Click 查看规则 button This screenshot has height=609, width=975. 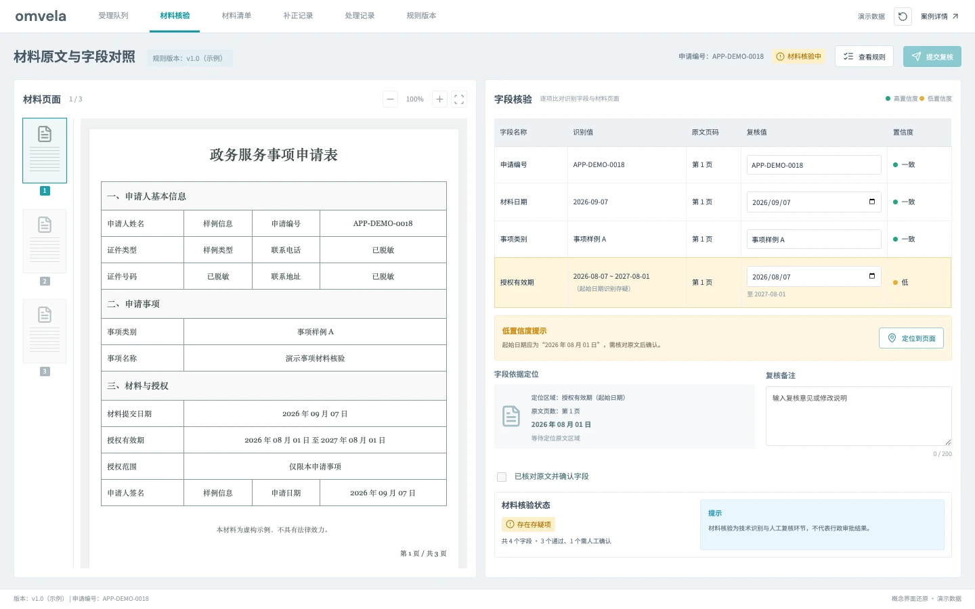[864, 57]
